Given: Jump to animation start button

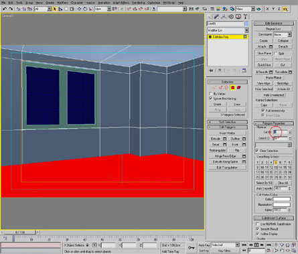Looking at the screenshot, I should coord(244,245).
